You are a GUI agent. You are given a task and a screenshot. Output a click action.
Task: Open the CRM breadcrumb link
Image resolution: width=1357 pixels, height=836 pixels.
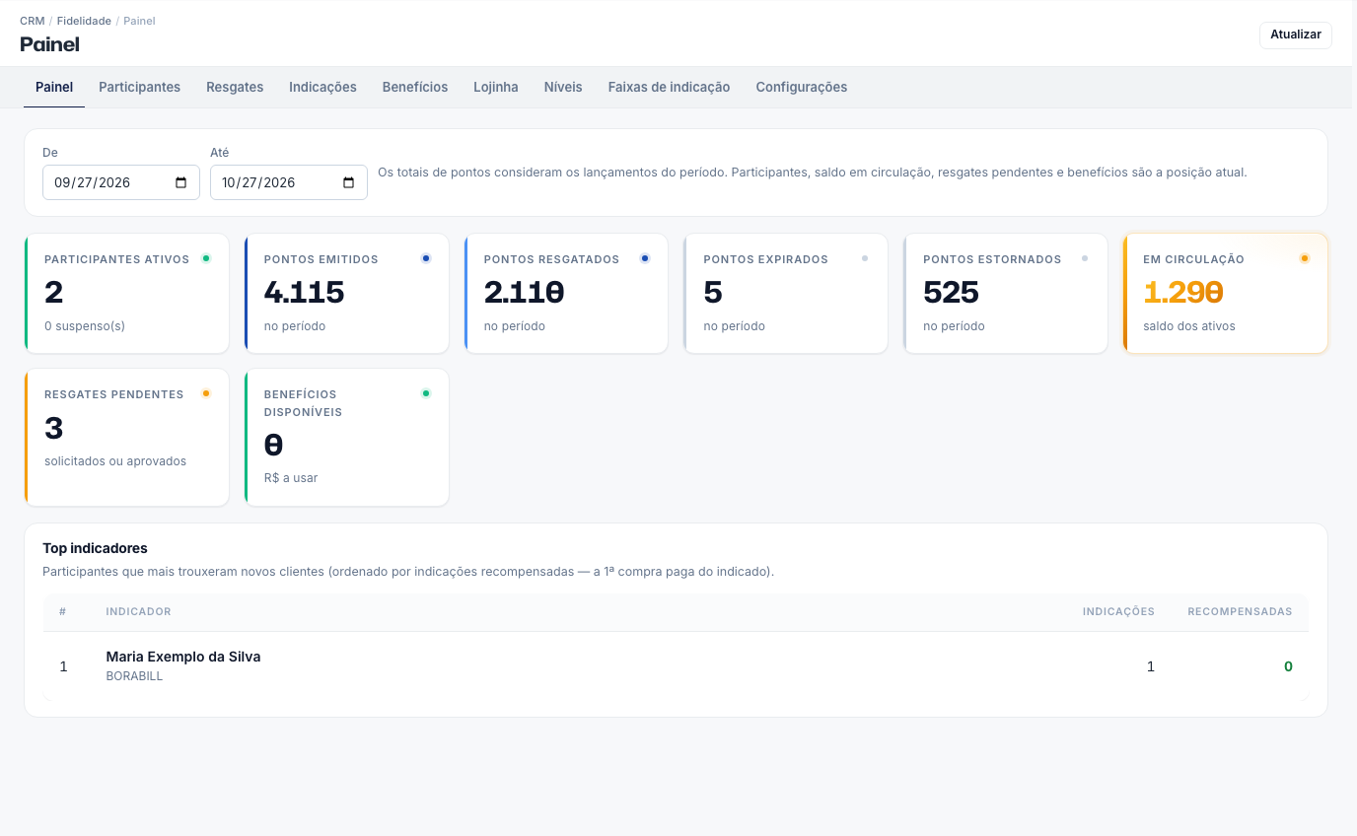pos(33,21)
